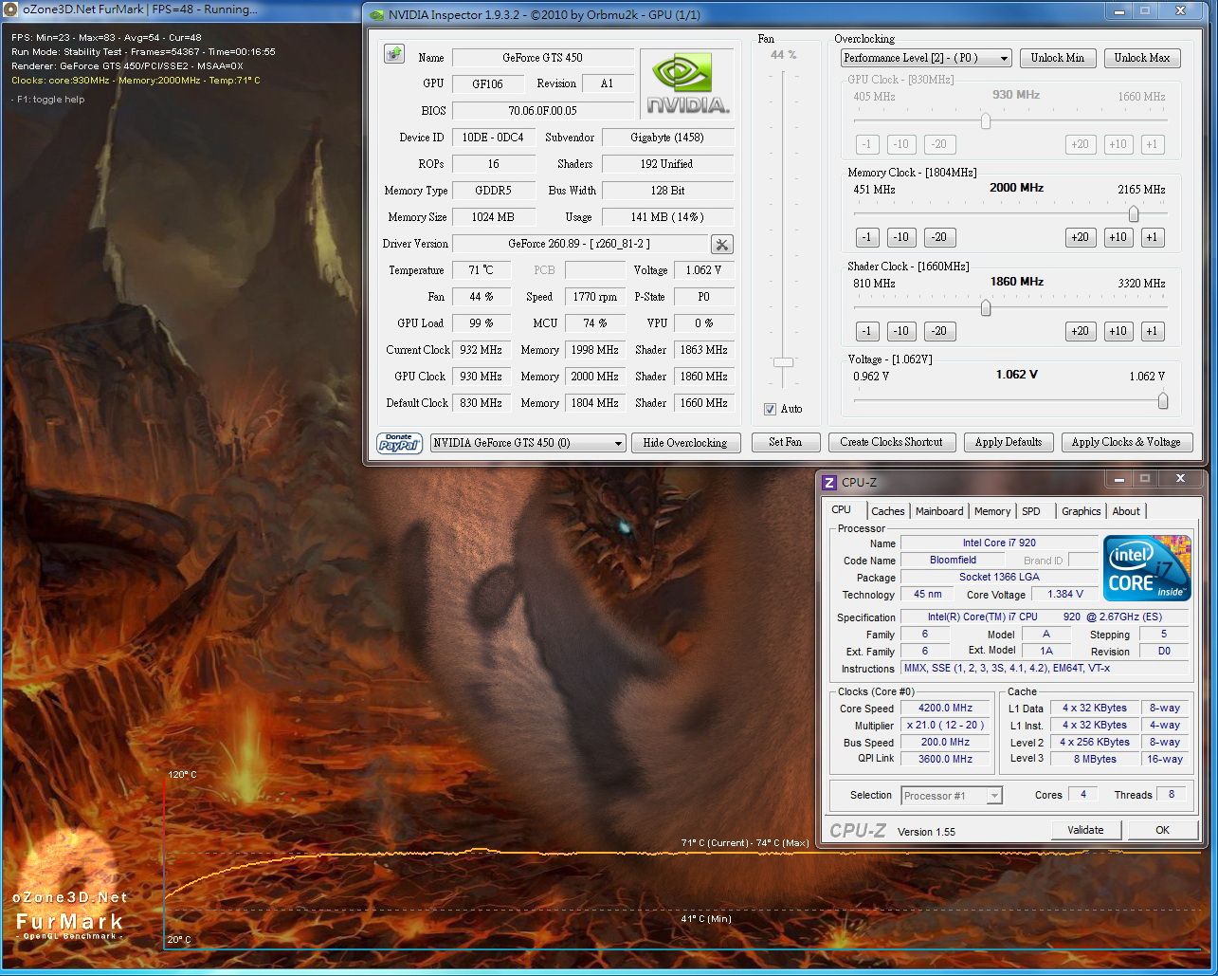Click the Shader Clock +20 button
This screenshot has height=976, width=1218.
click(x=1080, y=331)
